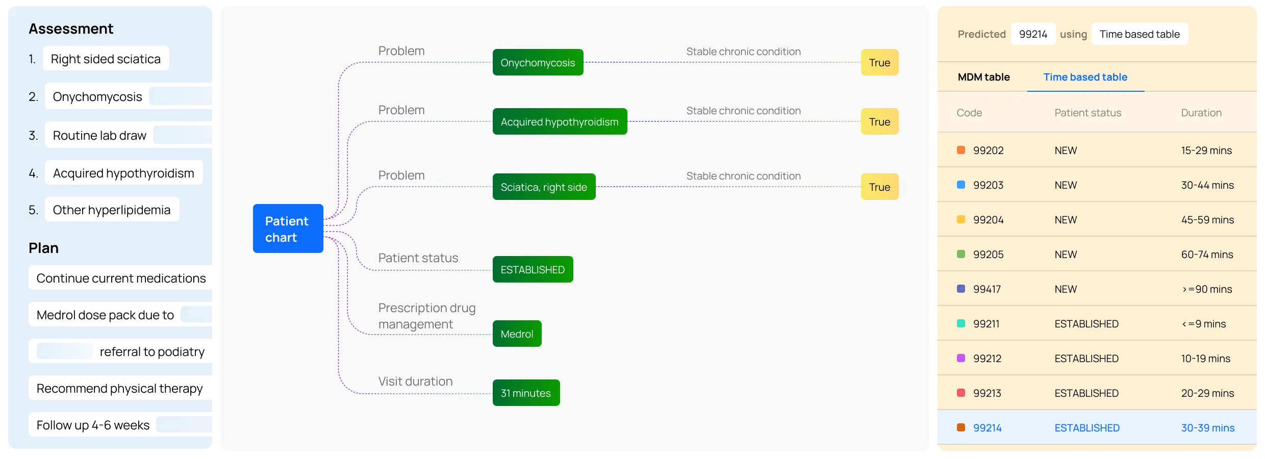
Task: Select the Follow up 4-6 weeks plan item
Action: click(92, 424)
